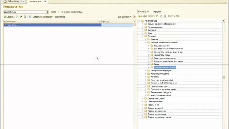Click the groups tree scroll-up arrow

[x=223, y=21]
